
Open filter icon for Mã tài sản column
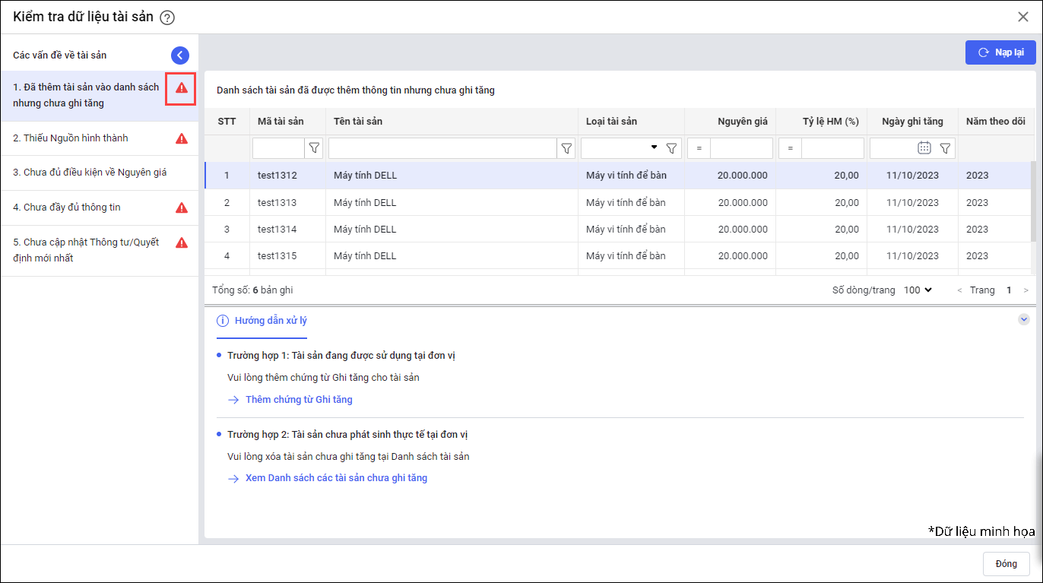(x=314, y=148)
